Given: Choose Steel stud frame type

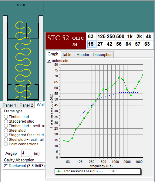Looking at the screenshot, I should point(6,130).
